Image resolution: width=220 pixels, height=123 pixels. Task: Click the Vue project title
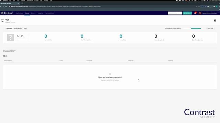[7, 20]
